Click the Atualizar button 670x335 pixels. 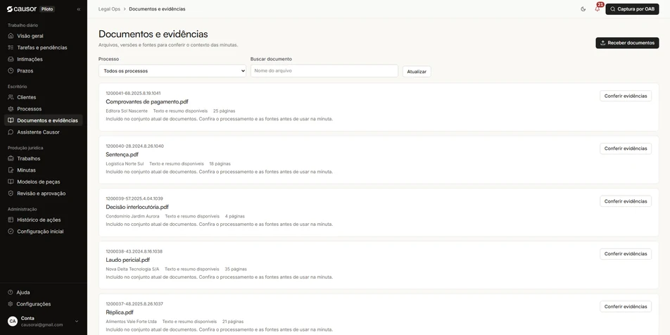tap(417, 71)
